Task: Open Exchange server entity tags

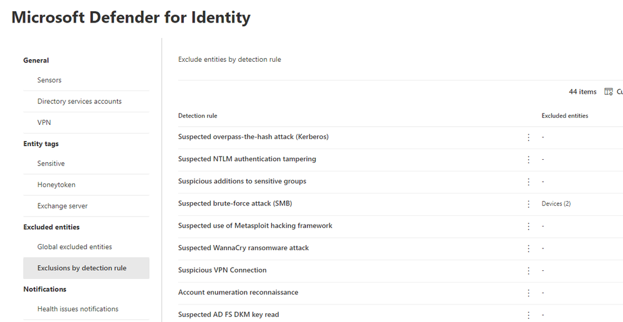Action: pos(62,206)
